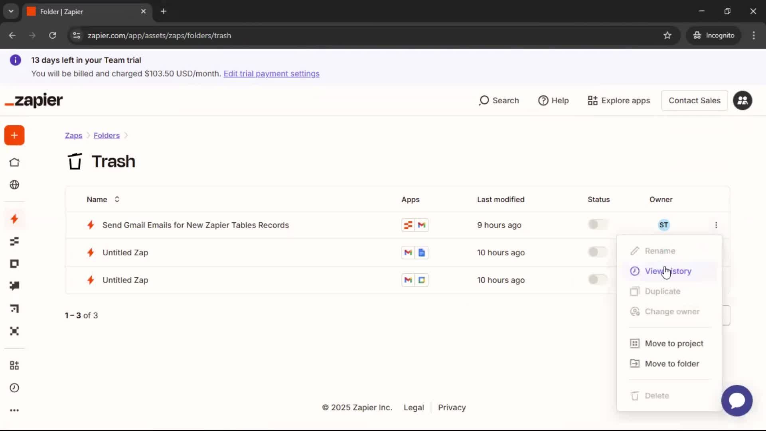The height and width of the screenshot is (431, 766).
Task: Open the tab search dropdown arrow
Action: point(11,12)
